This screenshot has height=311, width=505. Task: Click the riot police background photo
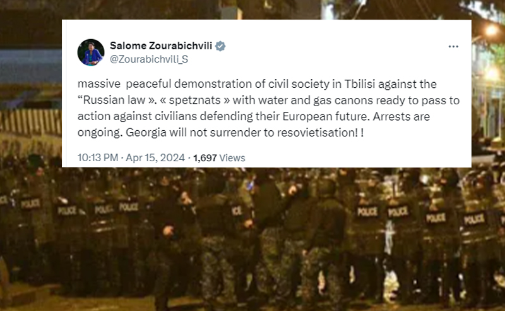click(252, 239)
